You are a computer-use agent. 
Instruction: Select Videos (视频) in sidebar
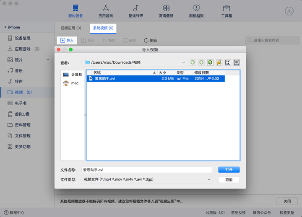tap(27, 92)
